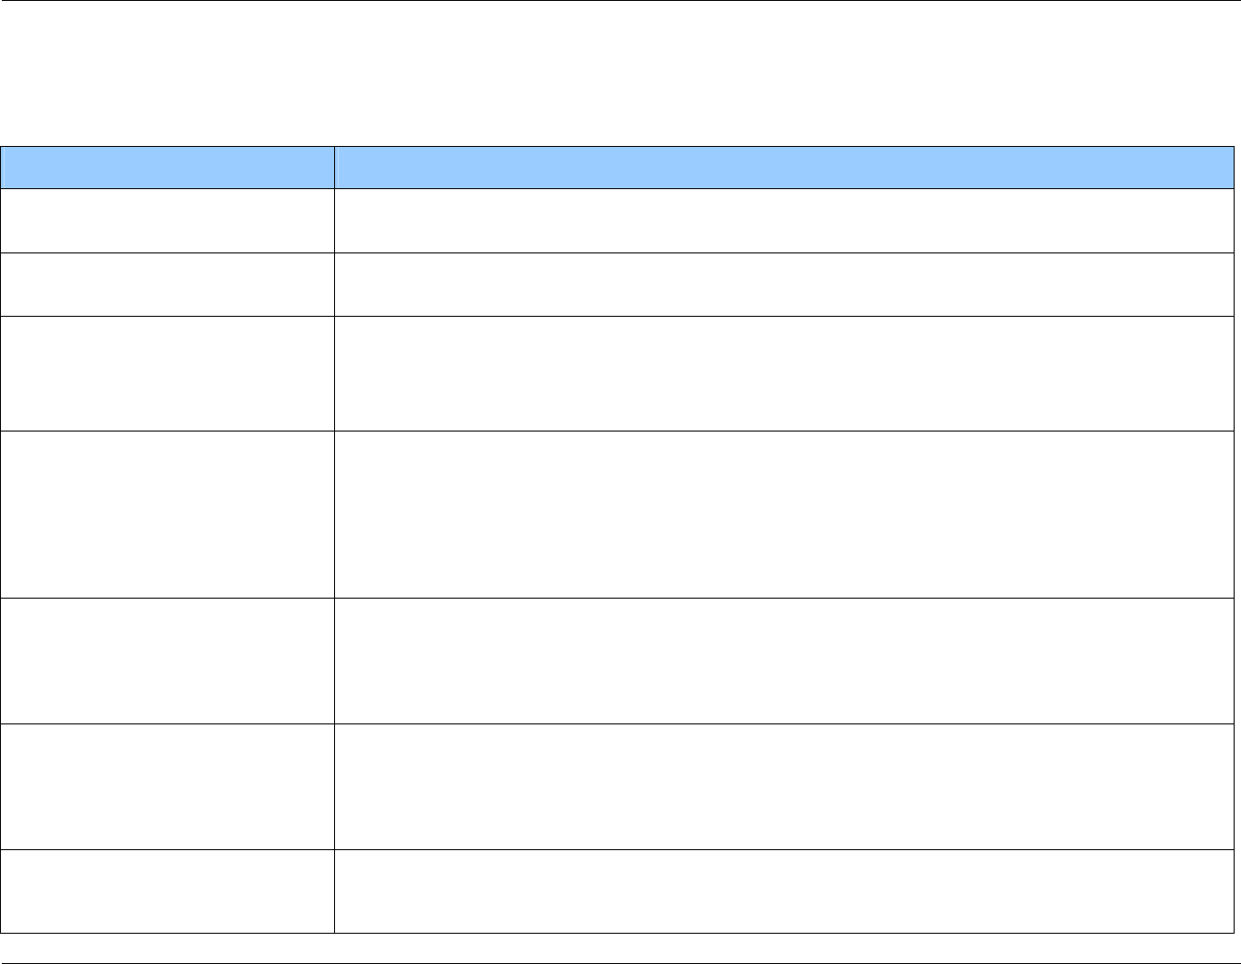Click the blank area above the table
The height and width of the screenshot is (964, 1241).
620,73
